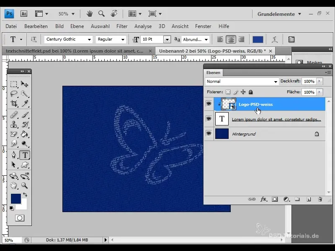Select the Zoom tool in toolbox

25,186
